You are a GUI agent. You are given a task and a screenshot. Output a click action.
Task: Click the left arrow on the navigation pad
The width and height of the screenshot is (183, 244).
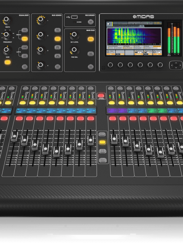coord(172,65)
